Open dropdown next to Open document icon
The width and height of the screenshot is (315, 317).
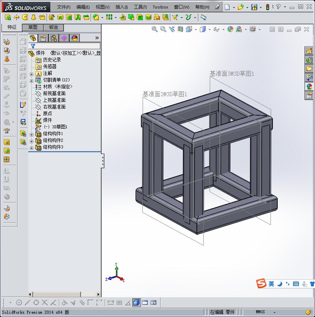click(247, 7)
